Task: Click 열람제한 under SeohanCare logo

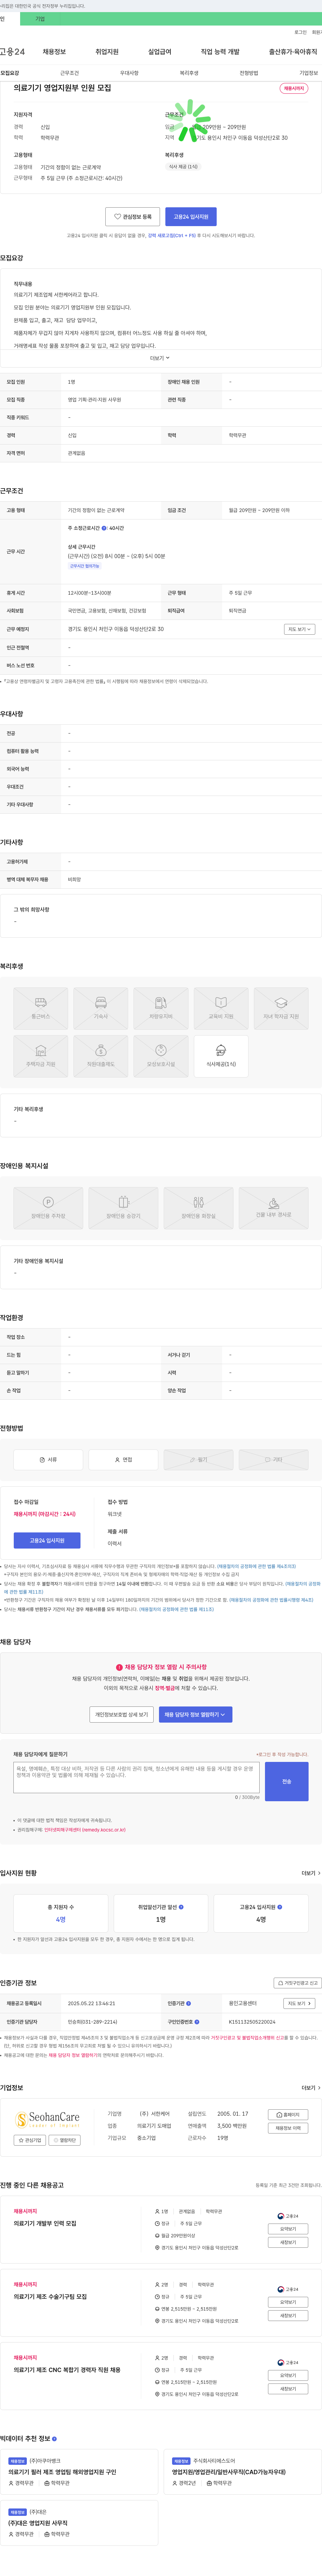Action: click(65, 2140)
